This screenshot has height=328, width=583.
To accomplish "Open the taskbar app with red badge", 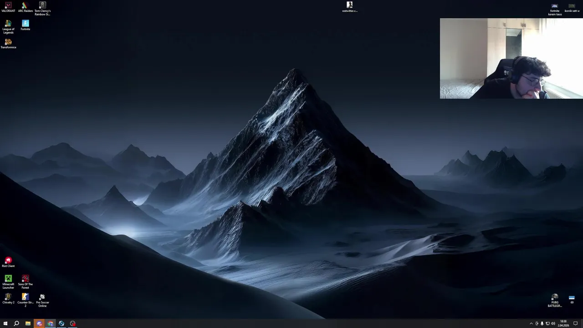I will click(x=73, y=323).
